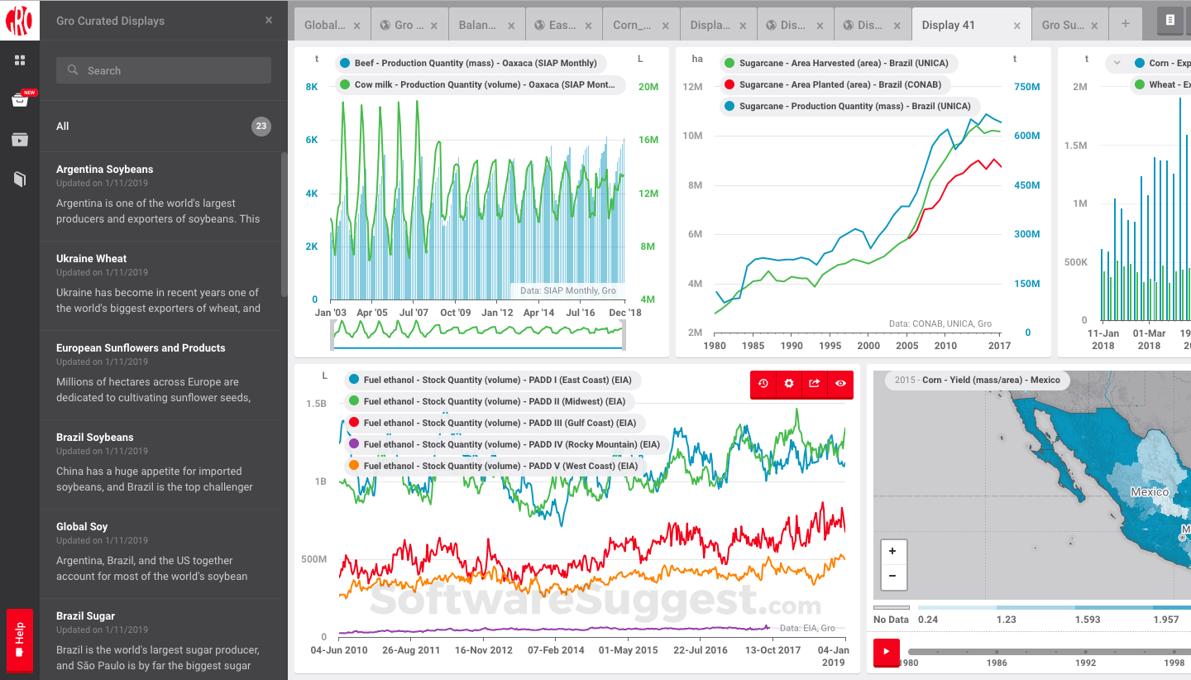Open the Gro logo home icon
This screenshot has height=680, width=1191.
(19, 20)
